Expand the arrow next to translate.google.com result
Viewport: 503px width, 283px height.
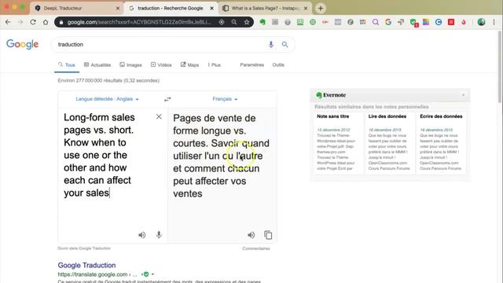(x=152, y=274)
